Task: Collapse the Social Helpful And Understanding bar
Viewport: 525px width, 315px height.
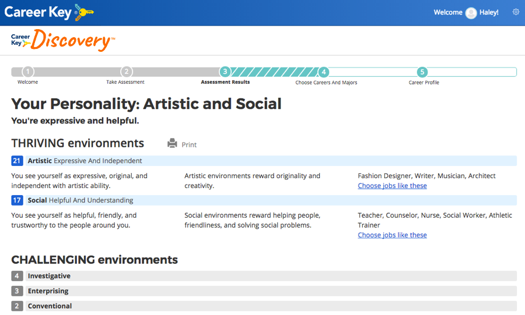Action: (x=264, y=200)
